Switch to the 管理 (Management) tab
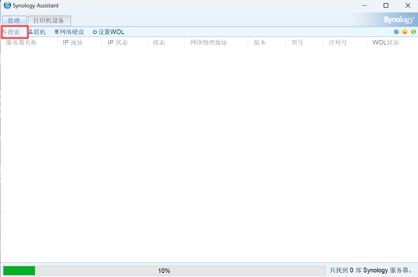 pyautogui.click(x=15, y=20)
